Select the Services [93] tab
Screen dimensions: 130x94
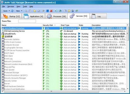tap(79, 16)
